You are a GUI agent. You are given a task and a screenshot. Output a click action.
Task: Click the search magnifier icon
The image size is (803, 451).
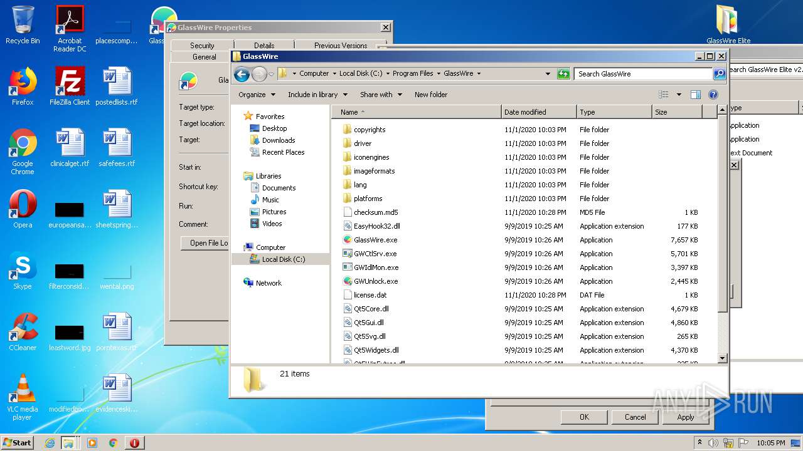pos(720,74)
